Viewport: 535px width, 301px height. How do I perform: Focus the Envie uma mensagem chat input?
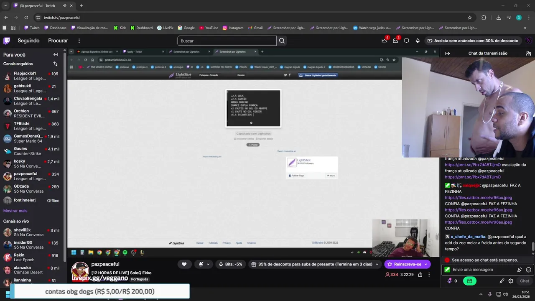483,270
